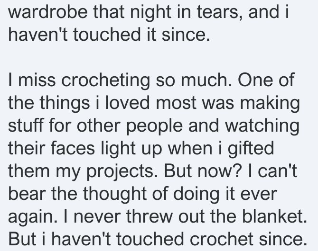318x251 pixels.
Task: Click the word "crochet" in the last line
Action: [x=222, y=239]
